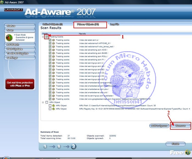Click the Remove button
Screen dimensions: 192x159
180,126
